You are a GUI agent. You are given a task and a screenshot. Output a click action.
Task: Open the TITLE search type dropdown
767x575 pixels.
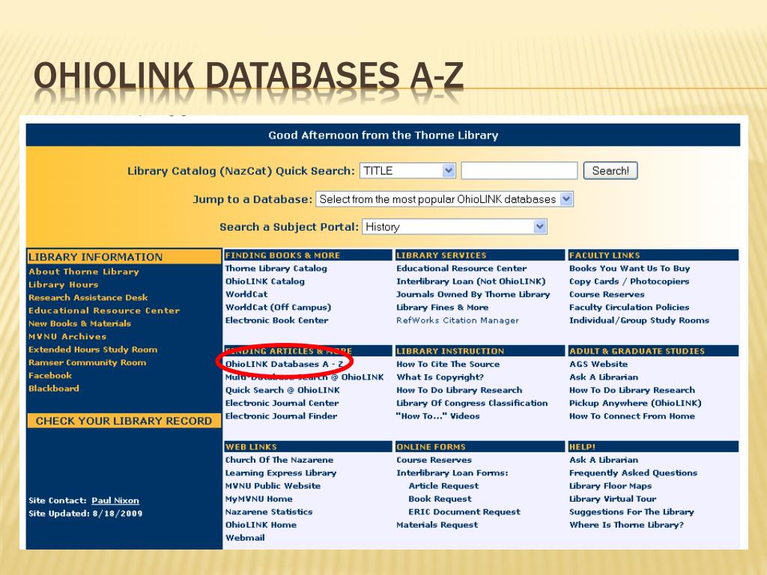pos(407,171)
